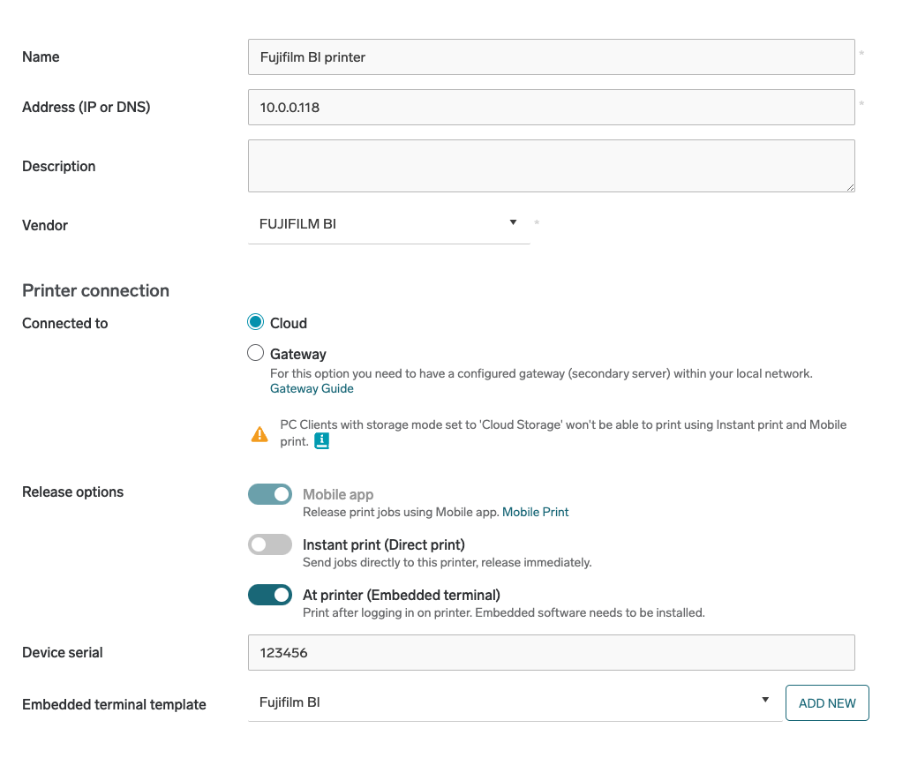Viewport: 910px width, 758px height.
Task: Grab the Description box resize handle
Action: pos(850,187)
